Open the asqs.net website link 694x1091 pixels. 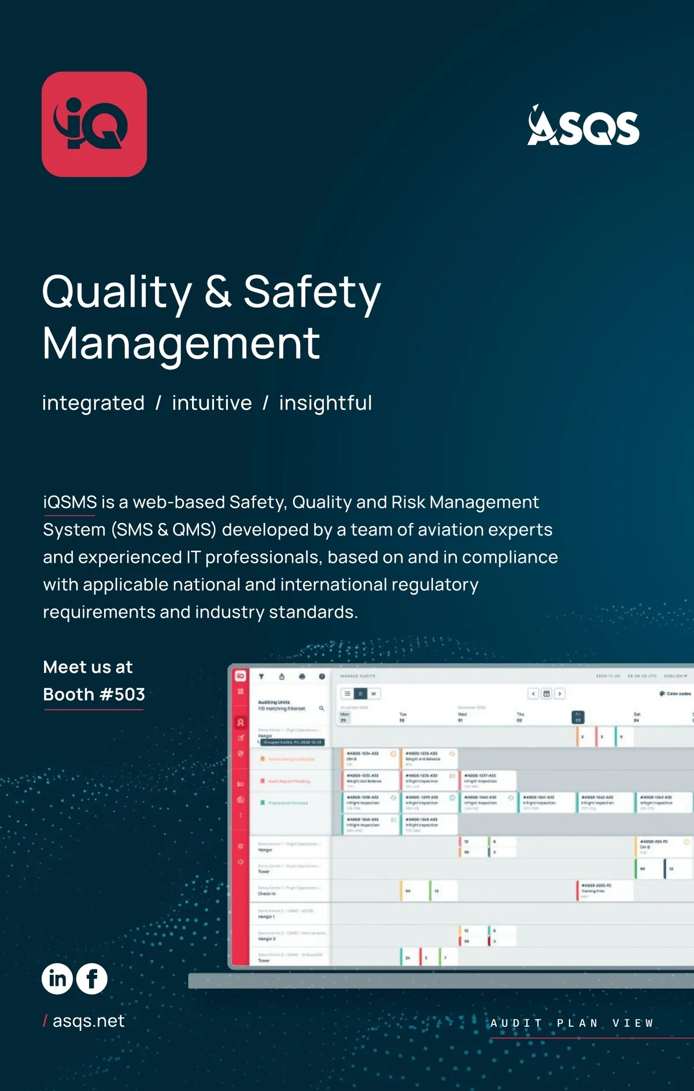88,1021
